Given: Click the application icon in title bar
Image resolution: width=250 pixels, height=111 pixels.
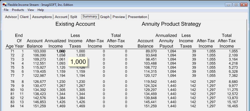Looking at the screenshot, I should (5, 5).
